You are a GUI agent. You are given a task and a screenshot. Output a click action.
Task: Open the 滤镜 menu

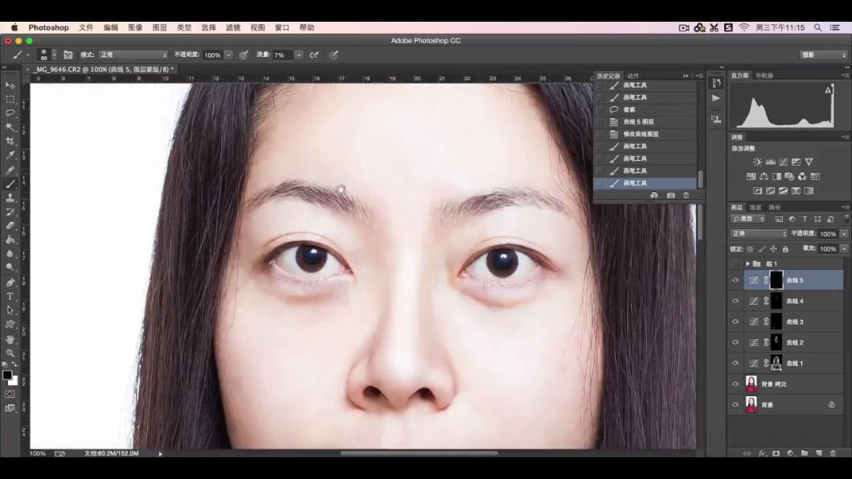pos(233,27)
